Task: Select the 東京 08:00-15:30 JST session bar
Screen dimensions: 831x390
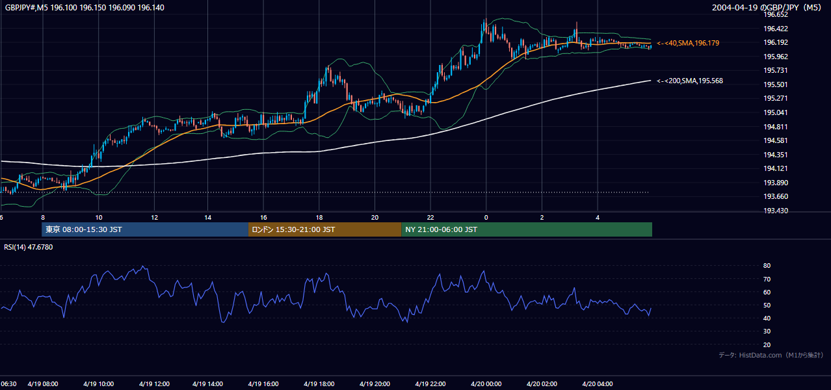Action: (145, 229)
